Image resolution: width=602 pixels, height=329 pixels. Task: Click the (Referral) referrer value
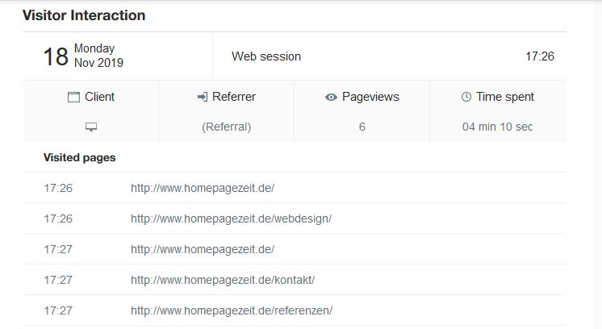pyautogui.click(x=227, y=127)
